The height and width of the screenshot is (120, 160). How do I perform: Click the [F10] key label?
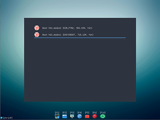point(103,113)
